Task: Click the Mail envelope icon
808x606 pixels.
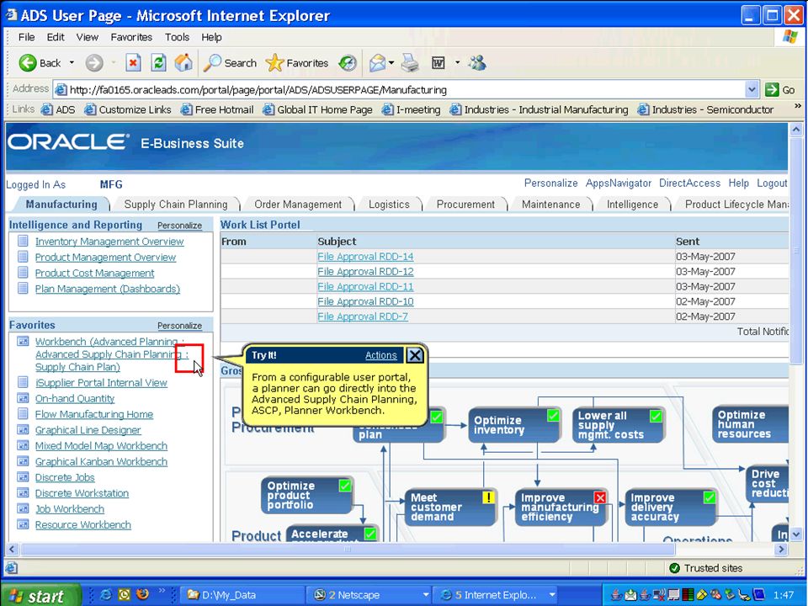Action: (x=377, y=63)
